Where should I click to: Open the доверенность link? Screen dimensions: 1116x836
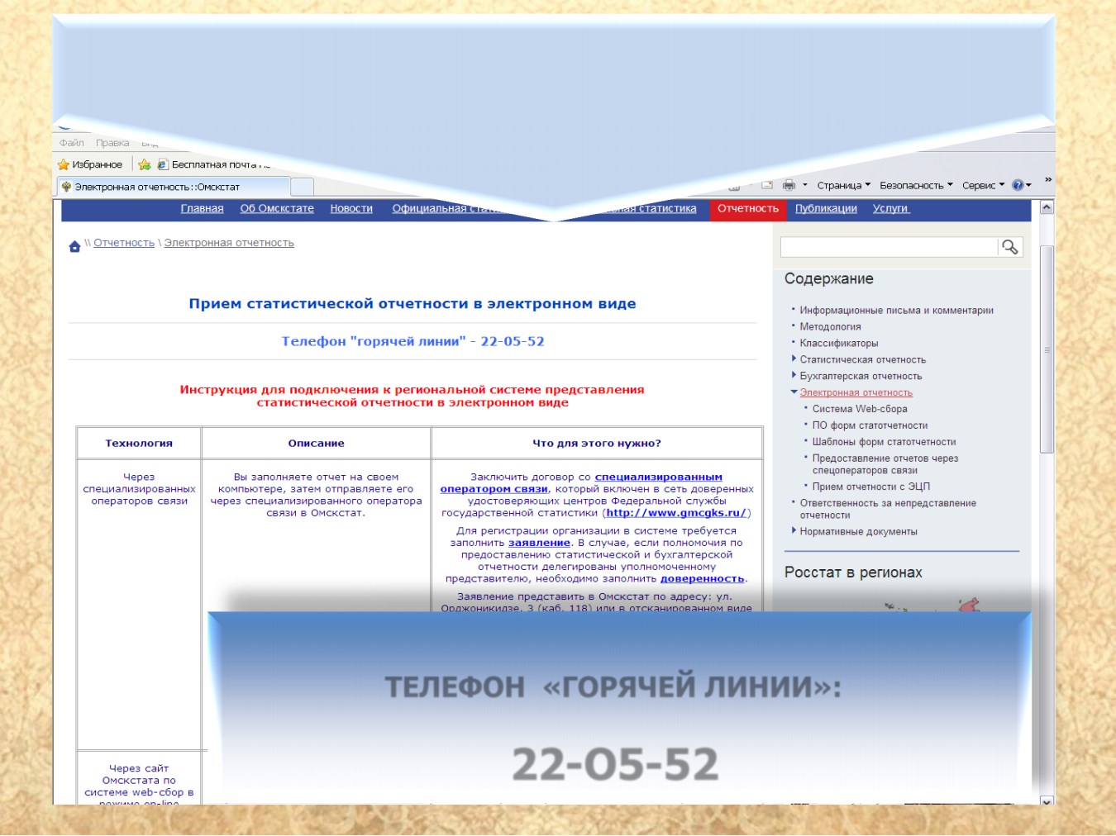pyautogui.click(x=702, y=579)
